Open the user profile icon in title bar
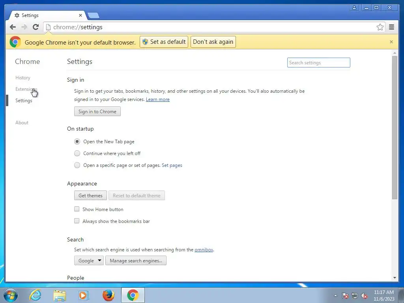The width and height of the screenshot is (404, 303). pyautogui.click(x=354, y=8)
